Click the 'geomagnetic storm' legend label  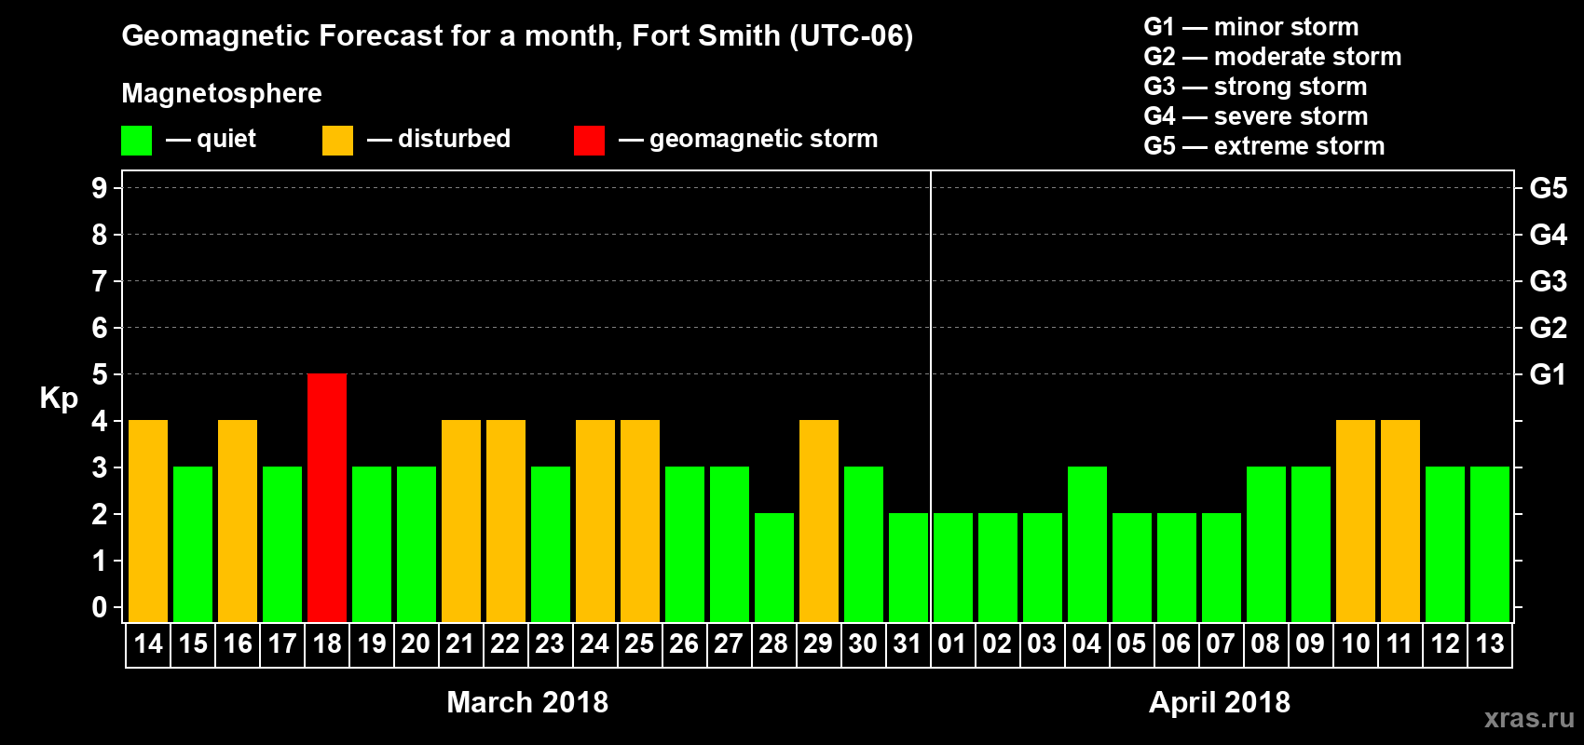tap(764, 140)
